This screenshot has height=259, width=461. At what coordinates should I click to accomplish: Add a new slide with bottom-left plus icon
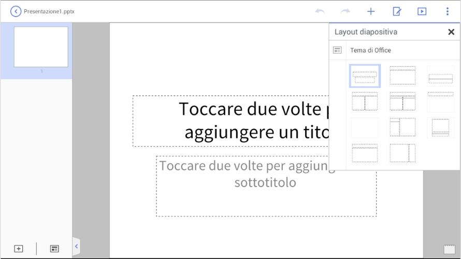(x=19, y=249)
